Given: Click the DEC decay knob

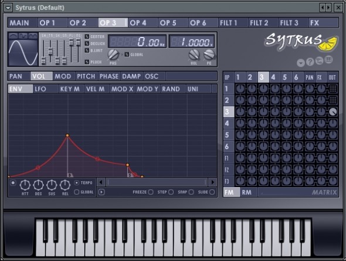Looking at the screenshot, I should point(38,185).
